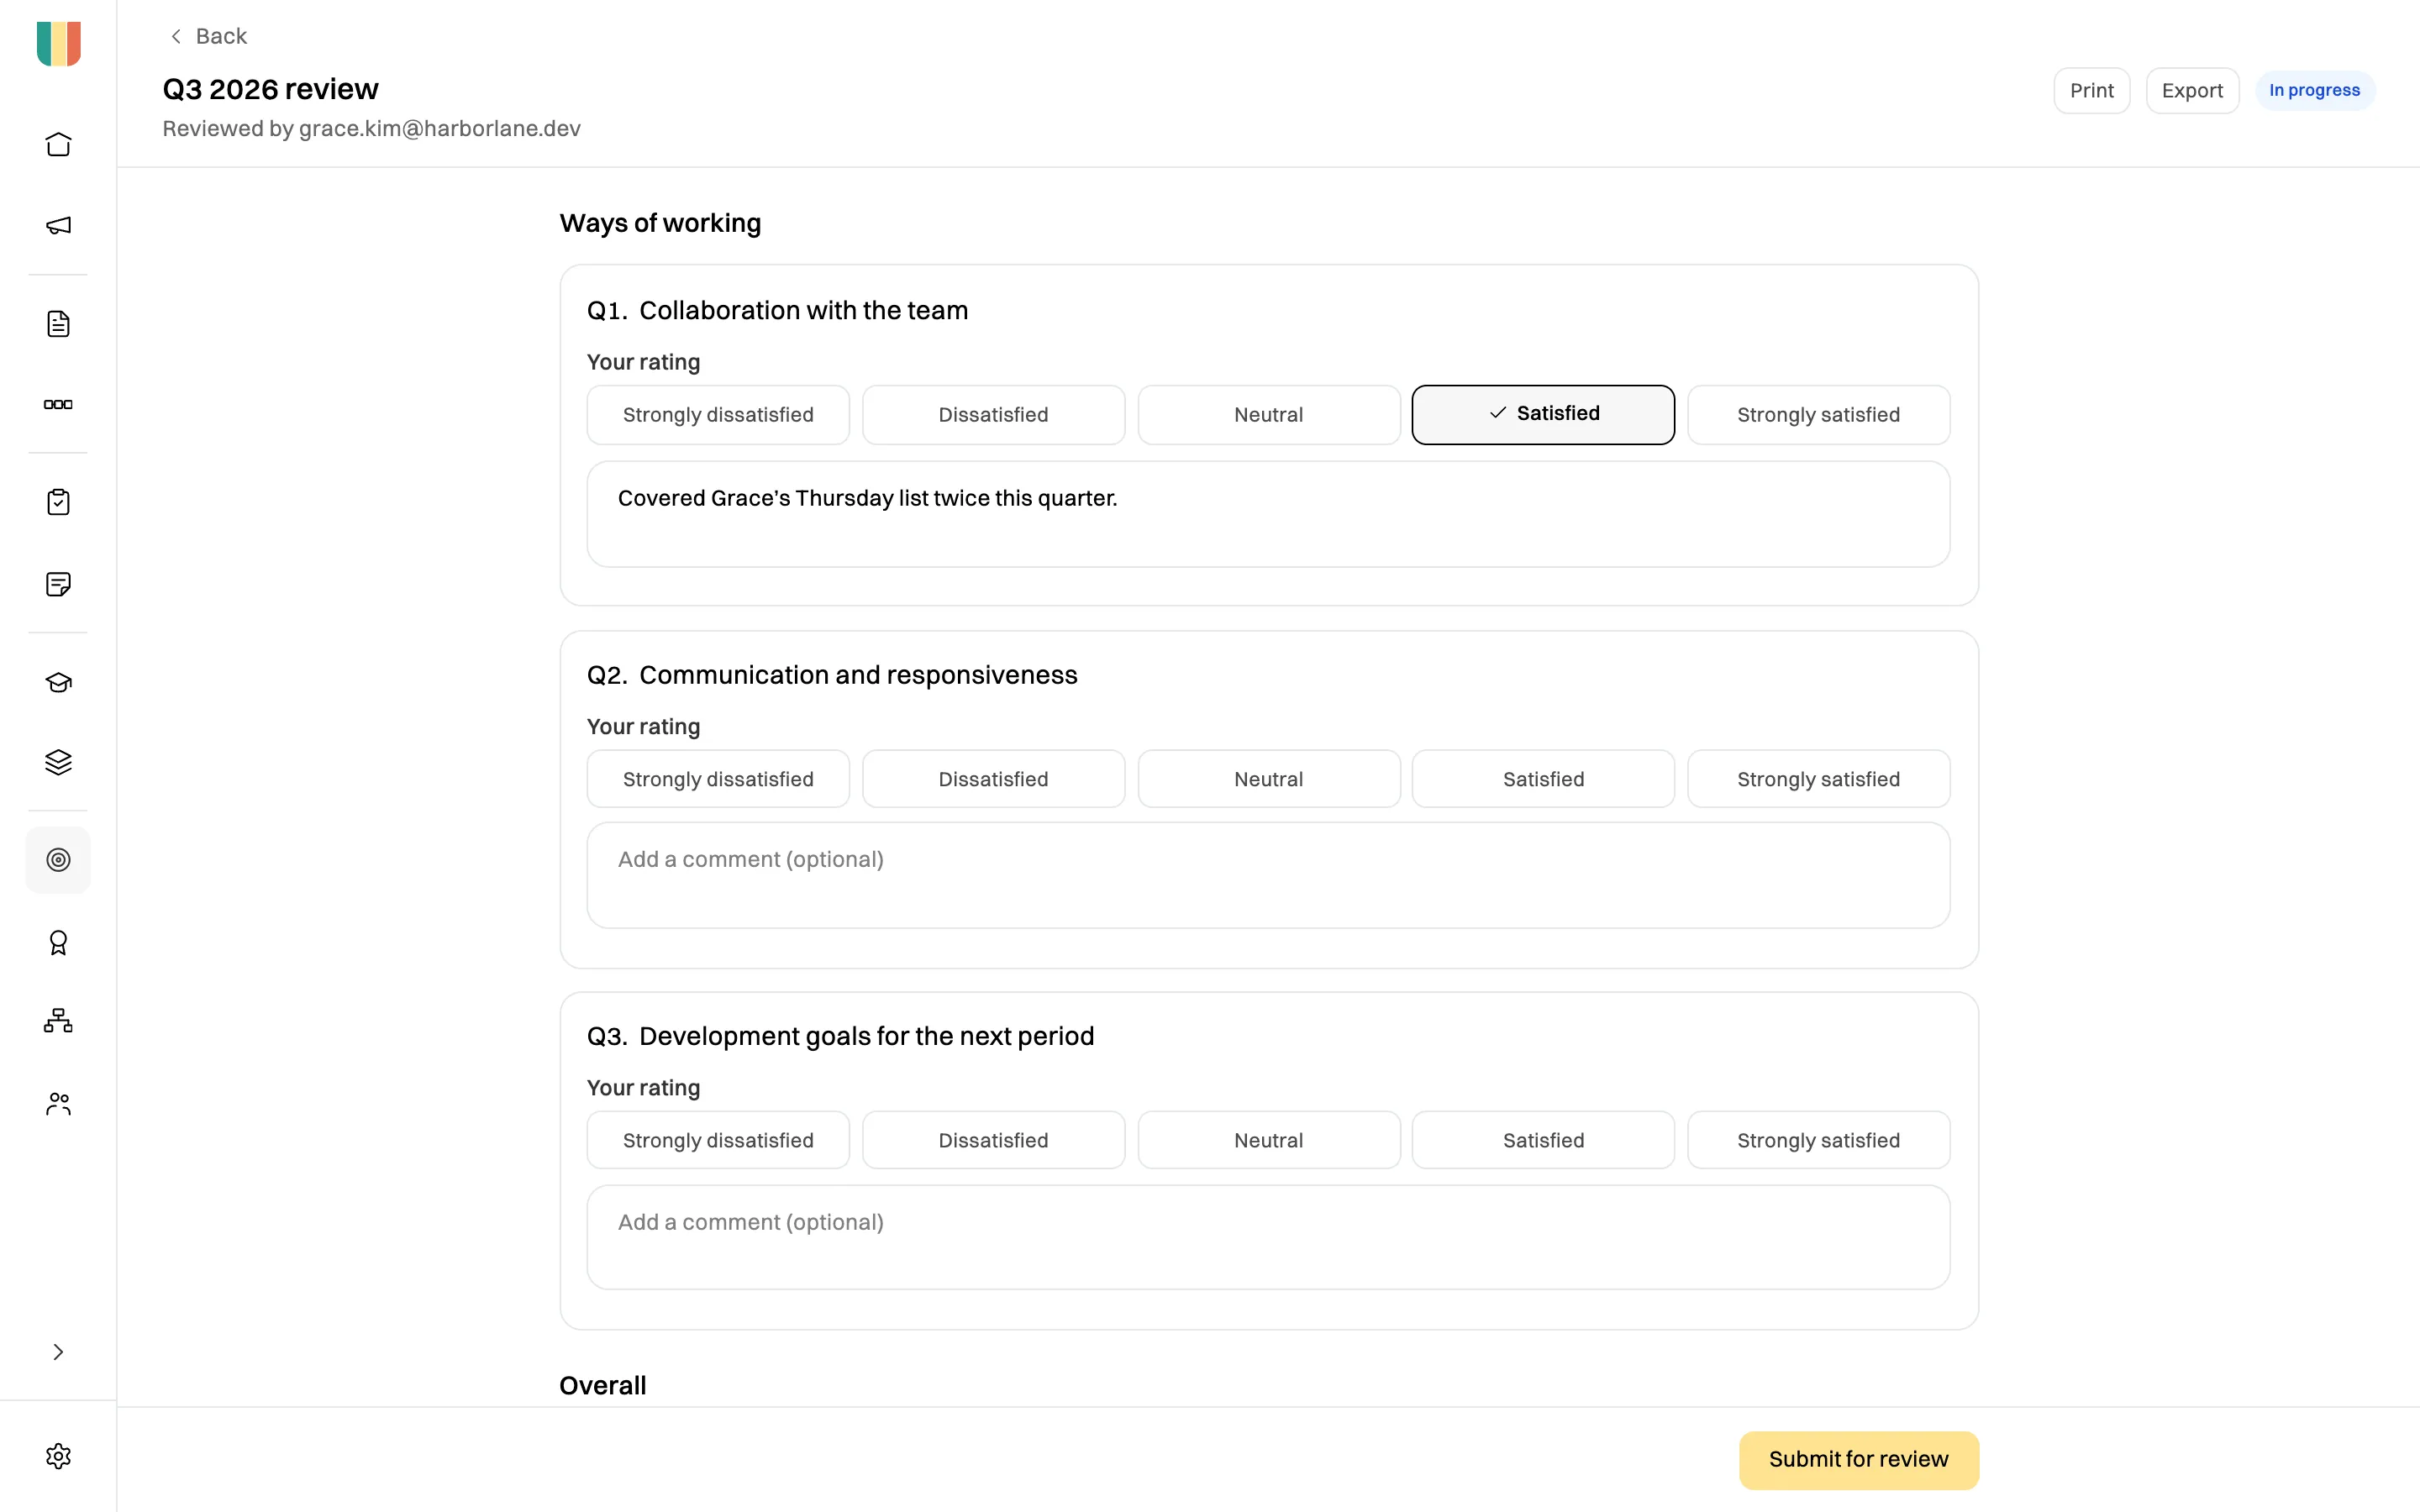Click the three-squares icon in sidebar

coord(58,404)
